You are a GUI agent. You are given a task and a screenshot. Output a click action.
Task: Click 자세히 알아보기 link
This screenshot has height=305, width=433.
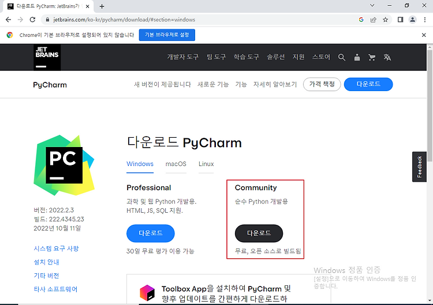pyautogui.click(x=275, y=84)
